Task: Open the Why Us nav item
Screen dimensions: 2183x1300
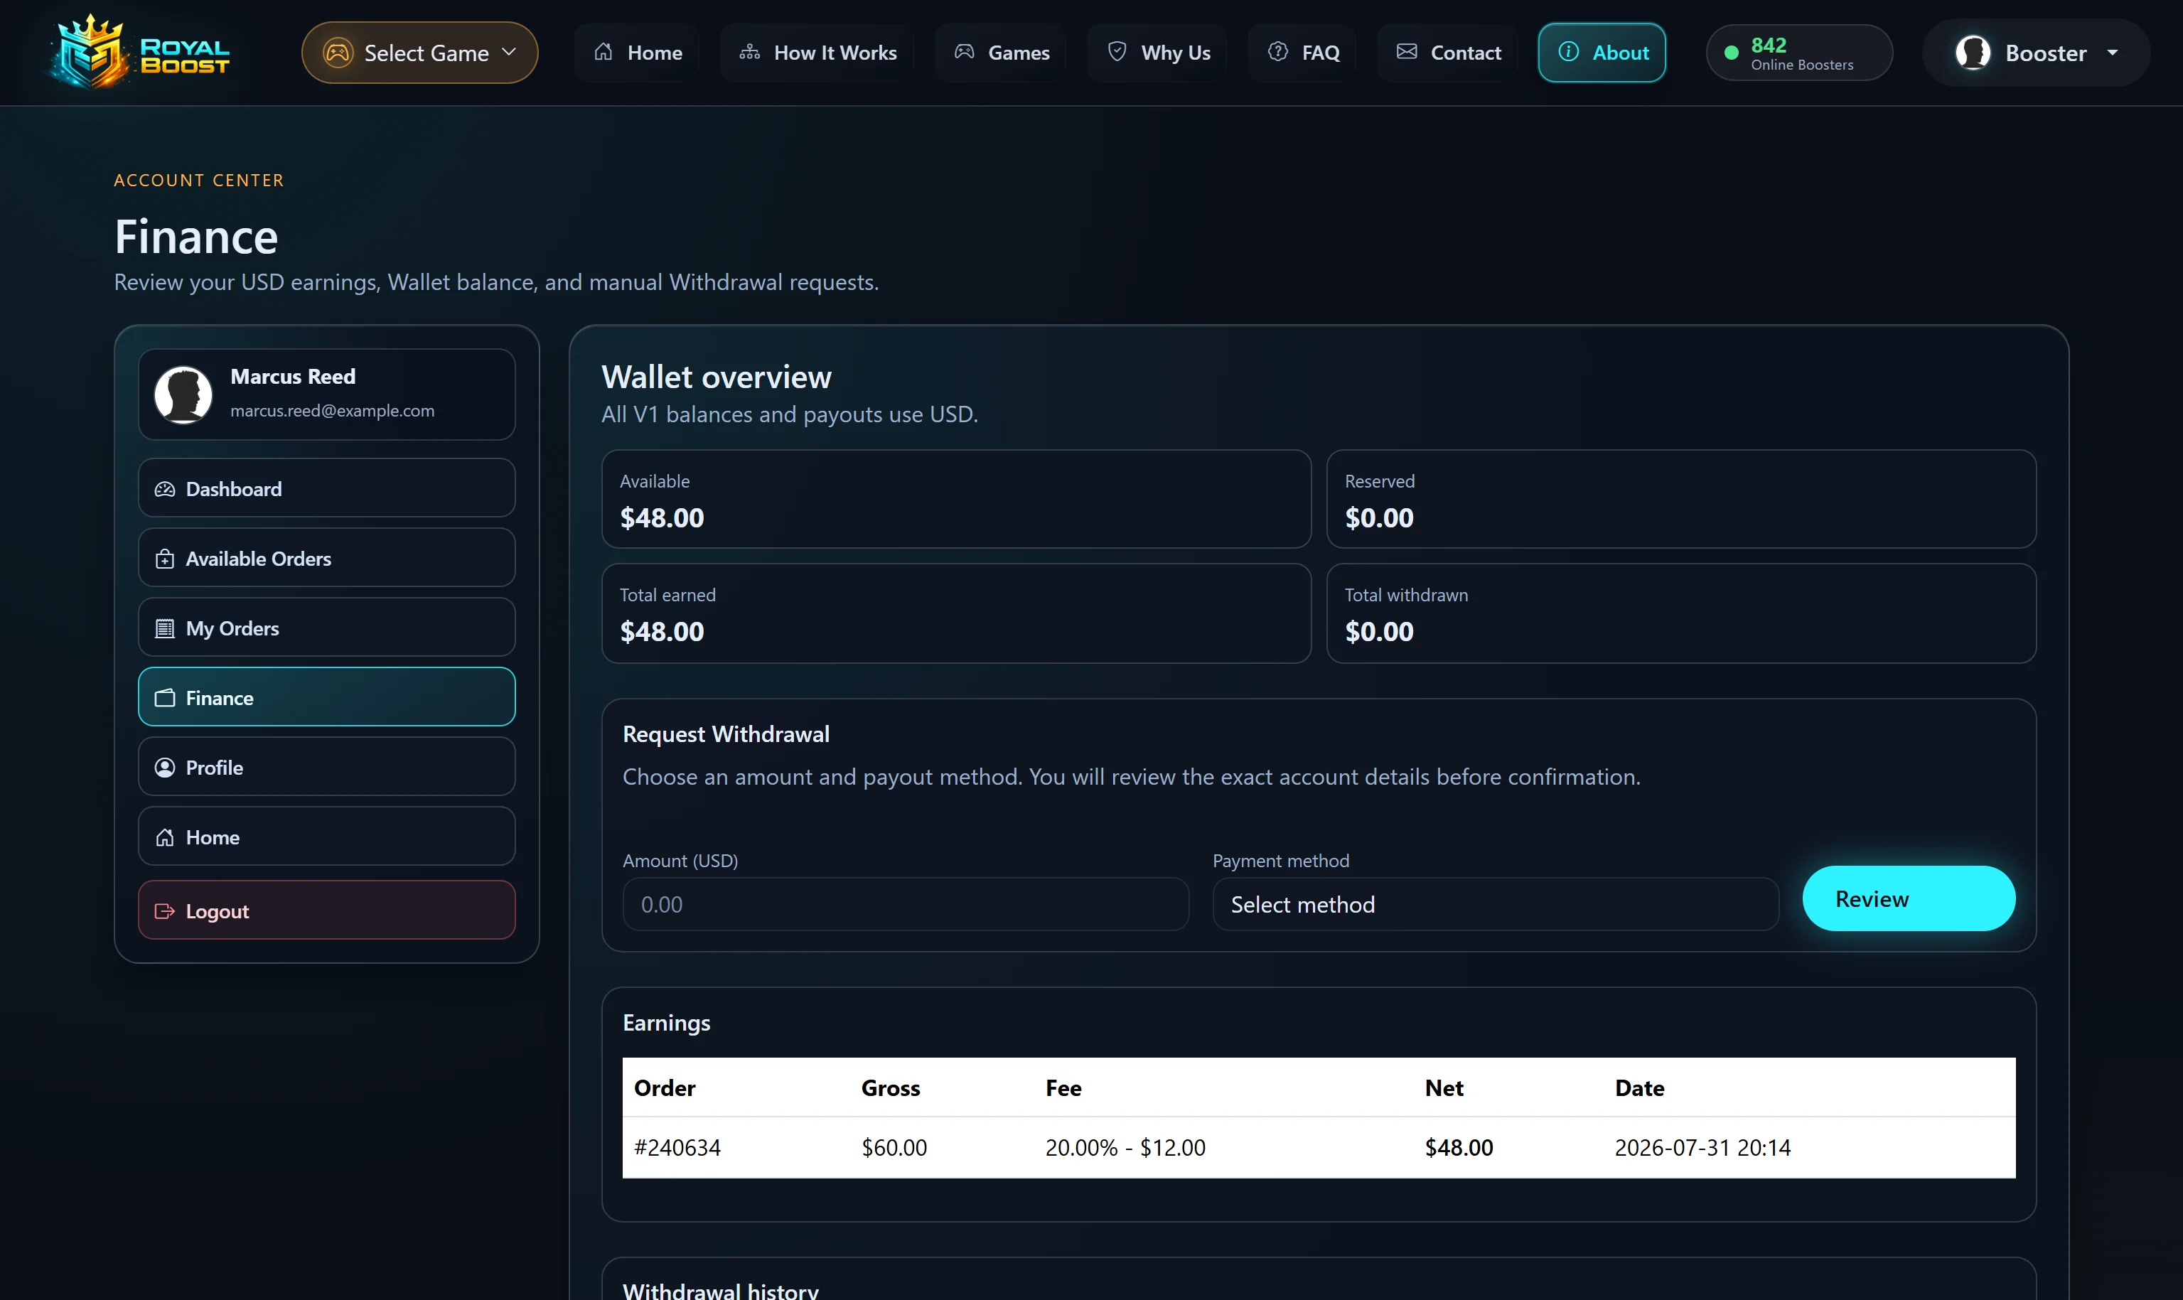Action: [1157, 53]
